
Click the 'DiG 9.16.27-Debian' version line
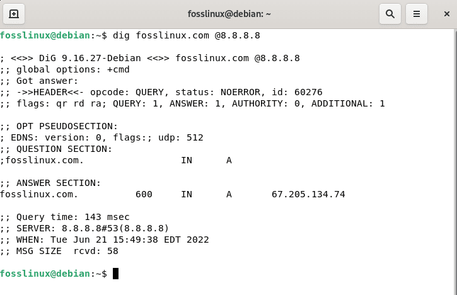pos(150,58)
